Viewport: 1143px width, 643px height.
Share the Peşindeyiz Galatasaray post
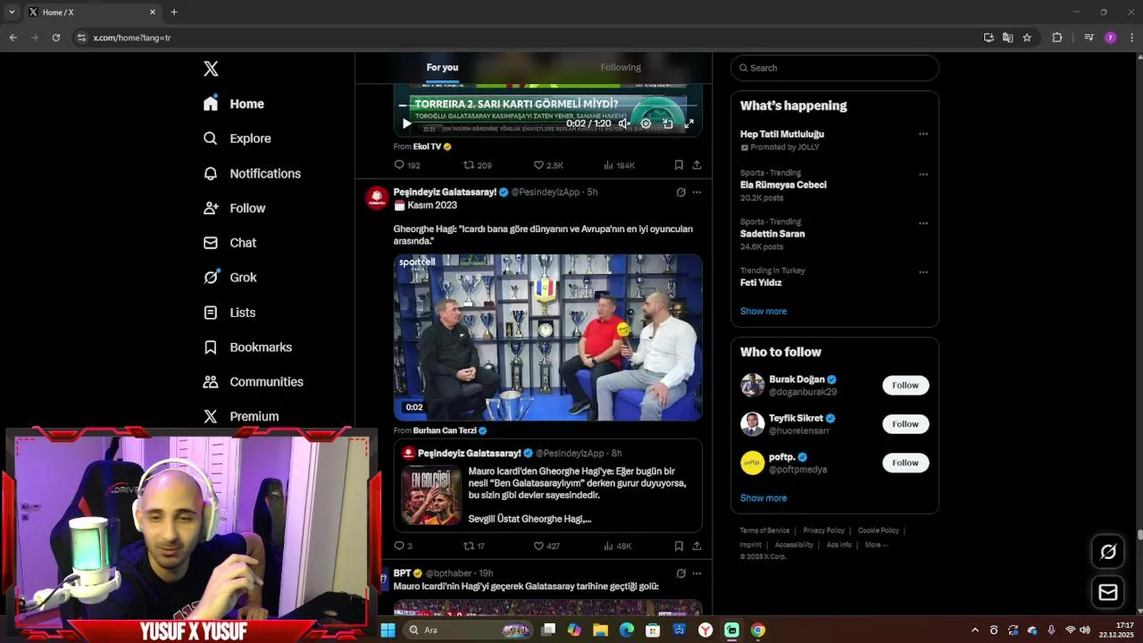pos(697,546)
